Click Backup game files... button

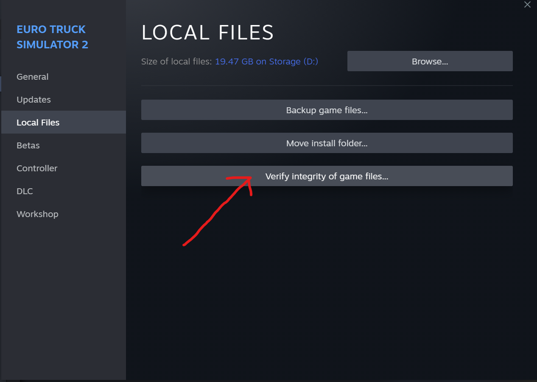pos(327,110)
